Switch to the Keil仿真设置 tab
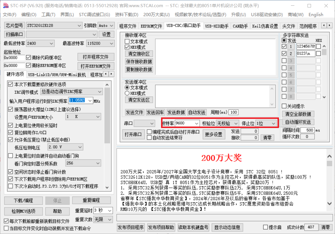 (x=265, y=26)
